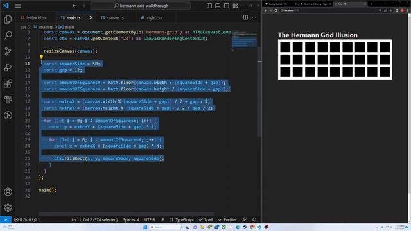This screenshot has height=231, width=411.
Task: Open the remote window status bar button
Action: pyautogui.click(x=6, y=219)
